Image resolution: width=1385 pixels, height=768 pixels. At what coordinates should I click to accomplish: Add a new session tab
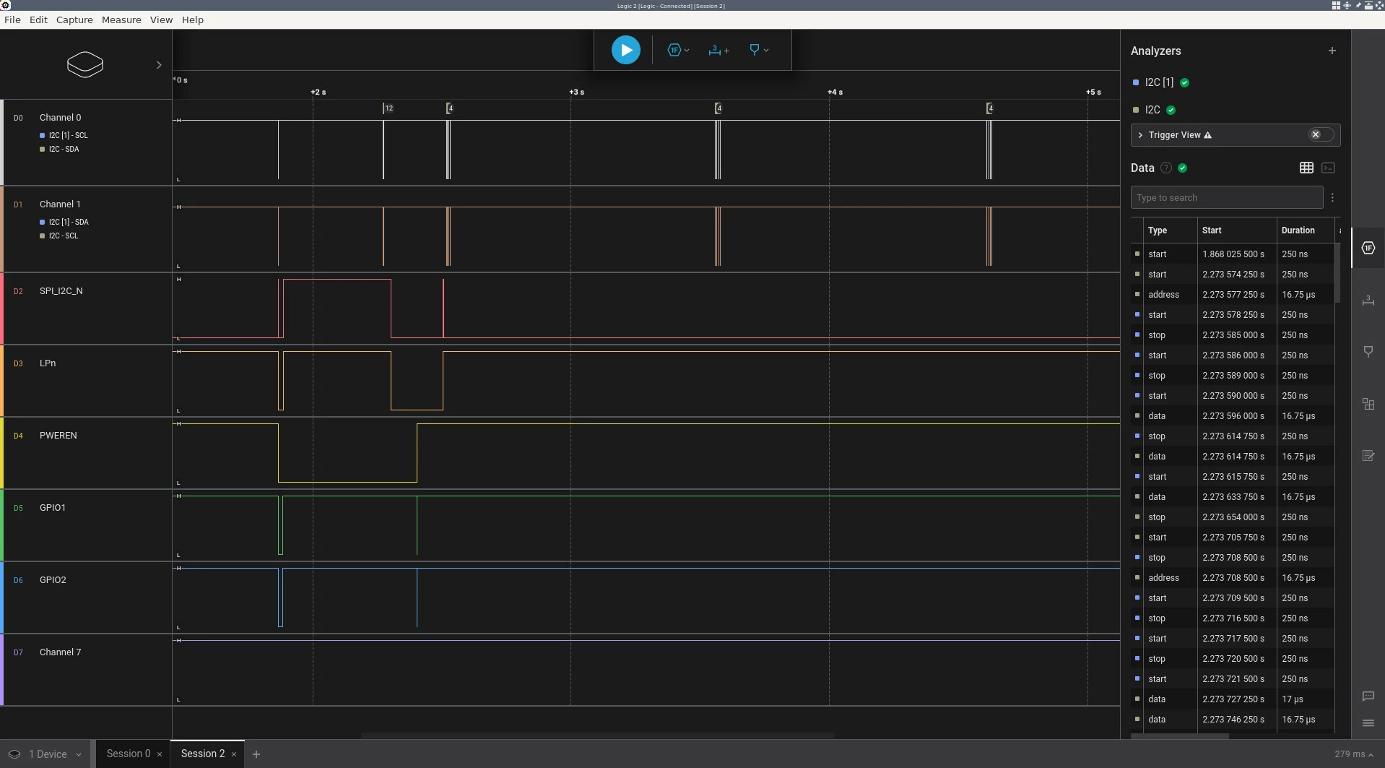(256, 754)
